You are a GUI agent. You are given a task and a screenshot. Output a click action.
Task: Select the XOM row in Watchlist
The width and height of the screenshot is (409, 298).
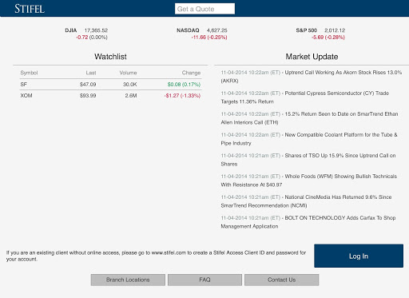(x=110, y=96)
